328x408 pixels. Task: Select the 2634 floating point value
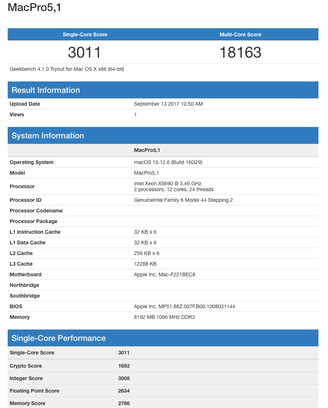pos(124,391)
